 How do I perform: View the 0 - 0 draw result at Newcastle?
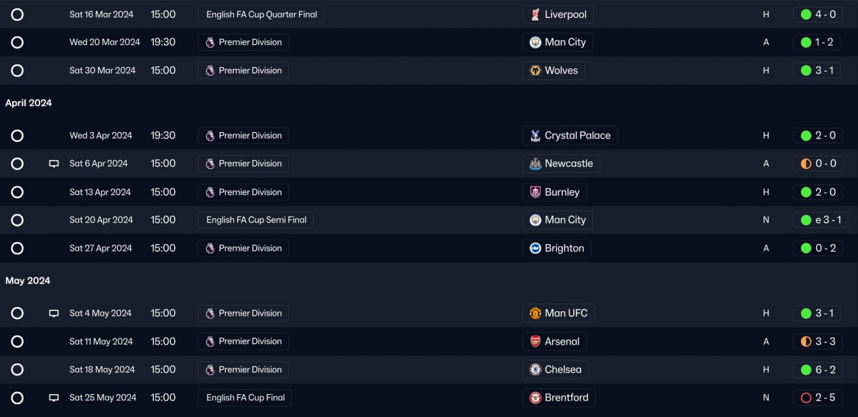(x=817, y=164)
